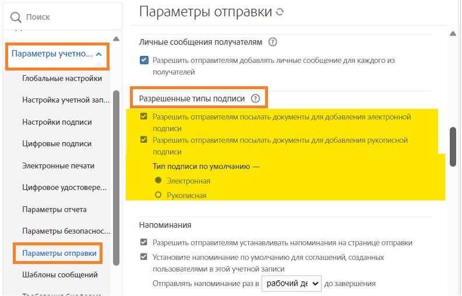Open Электронные печати in sidebar
Image resolution: width=462 pixels, height=296 pixels.
tap(58, 165)
